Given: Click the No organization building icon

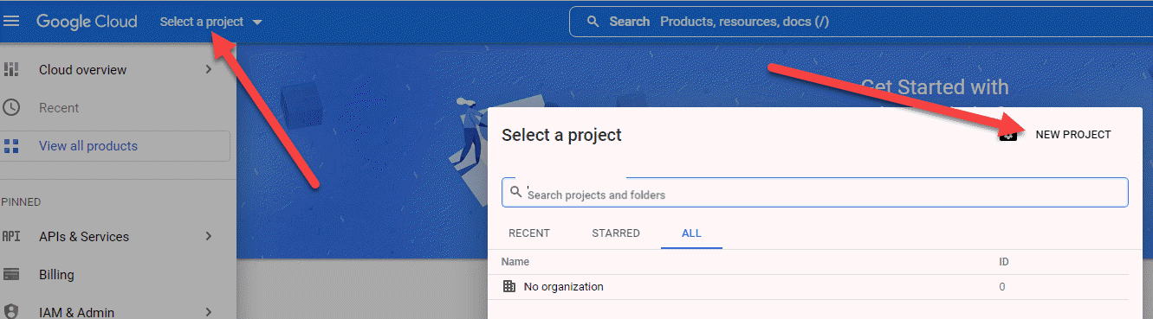Looking at the screenshot, I should coord(509,286).
